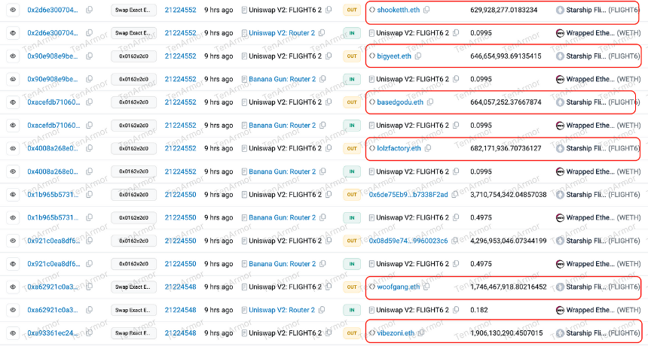The width and height of the screenshot is (648, 346).
Task: Open eye preview for the 0x6de75Eb9...b7338F2ad row
Action: (x=13, y=194)
